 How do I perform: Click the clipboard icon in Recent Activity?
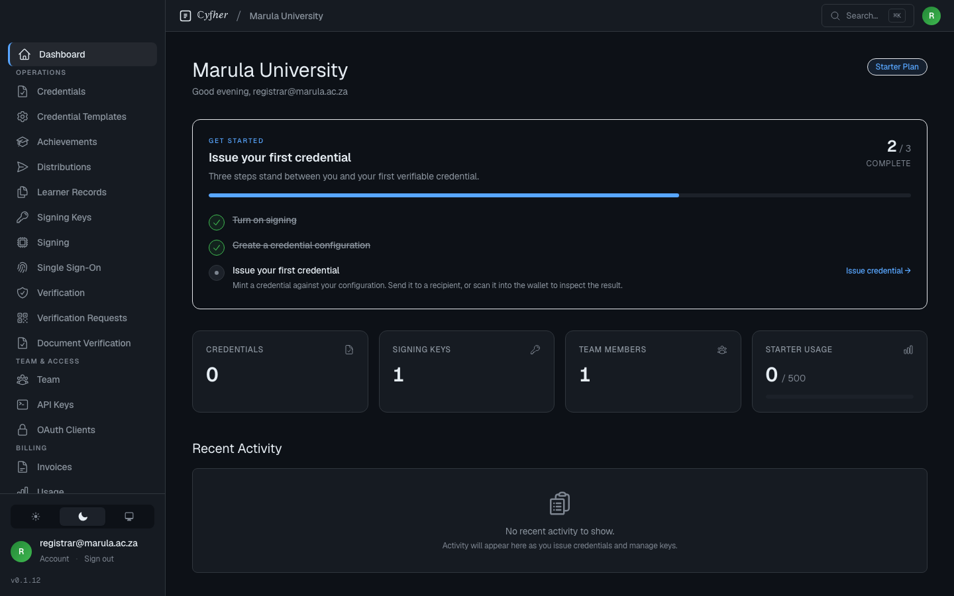pos(560,503)
